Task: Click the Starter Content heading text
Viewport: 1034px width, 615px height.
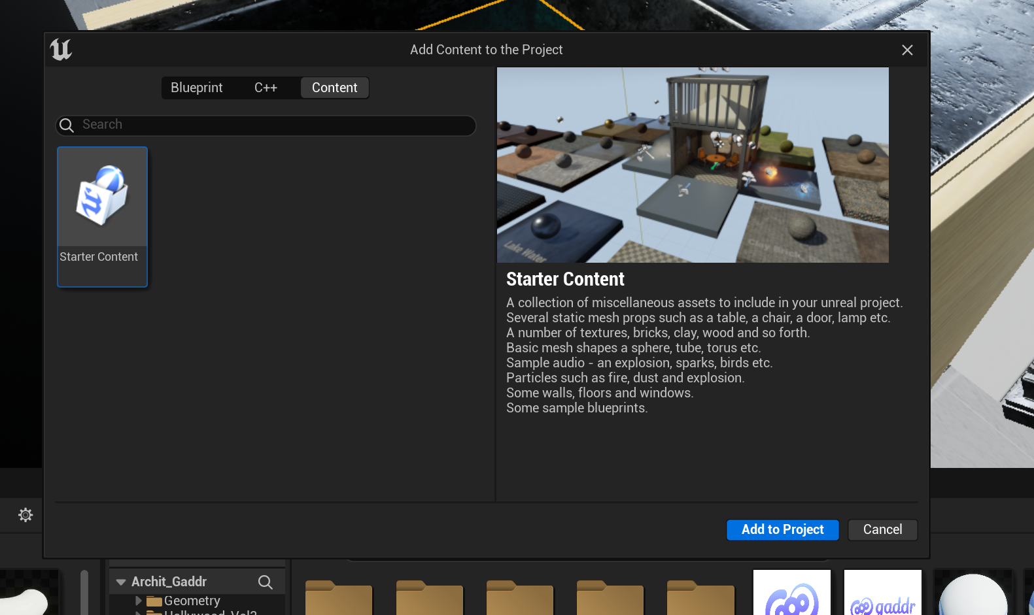Action: [x=565, y=279]
